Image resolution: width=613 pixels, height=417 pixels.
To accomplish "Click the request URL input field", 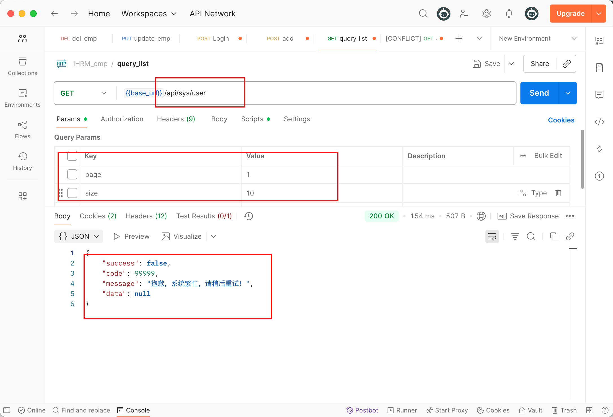I will coord(339,93).
